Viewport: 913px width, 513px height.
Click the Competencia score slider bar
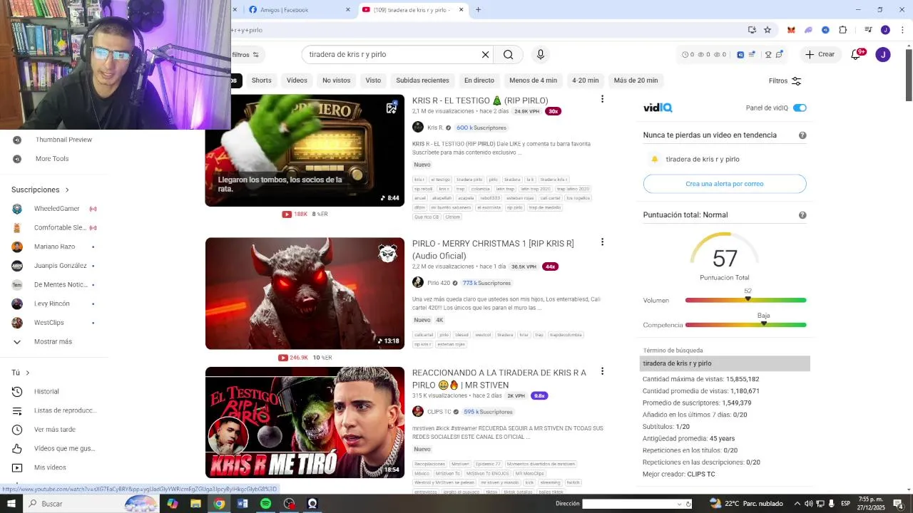click(x=746, y=325)
